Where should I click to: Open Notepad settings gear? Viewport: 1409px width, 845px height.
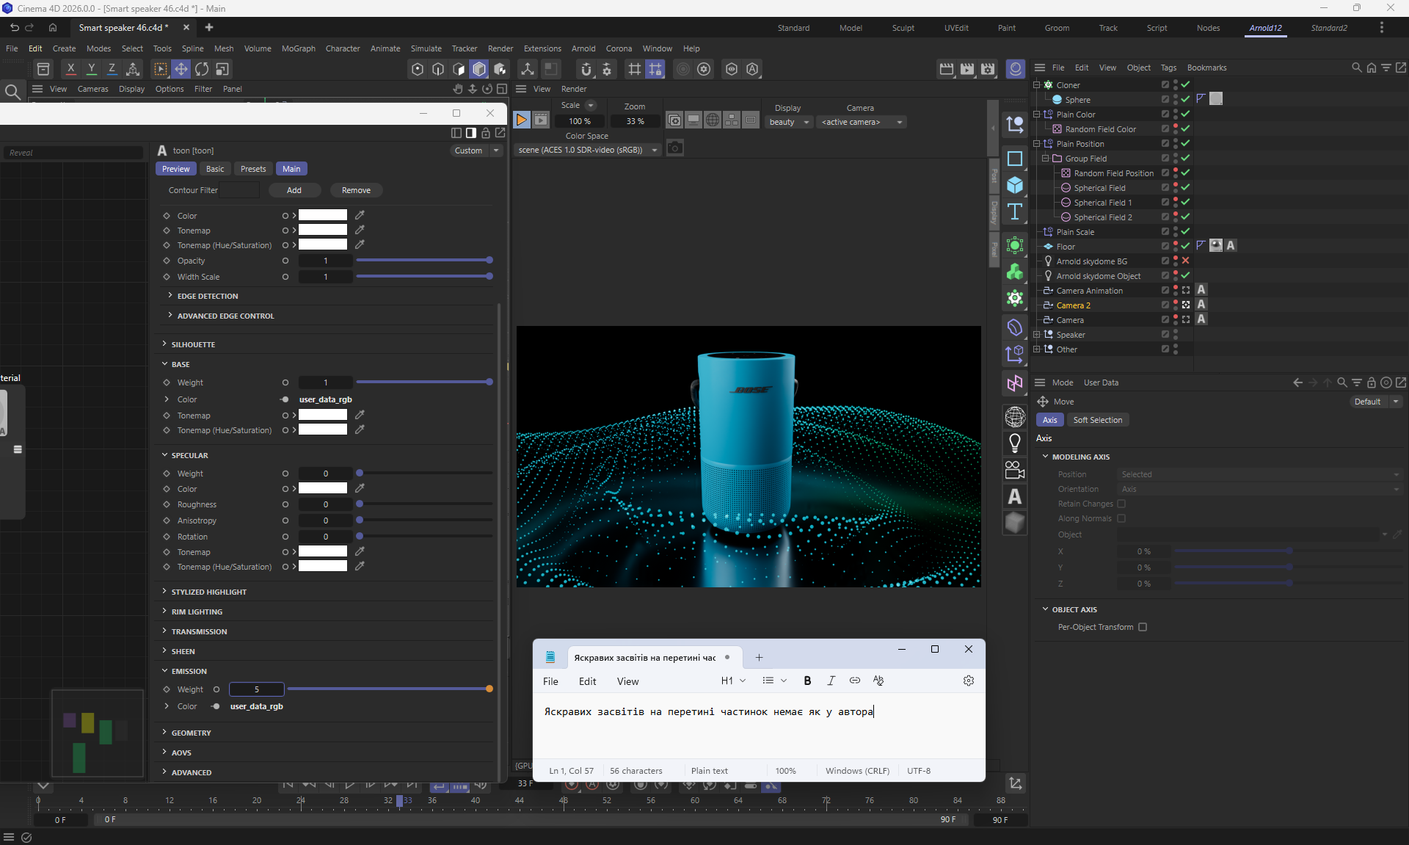coord(968,681)
